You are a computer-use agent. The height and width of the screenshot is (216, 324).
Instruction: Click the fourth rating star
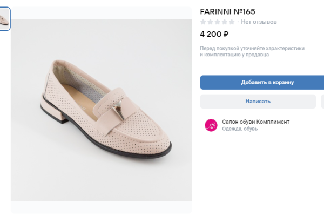pos(225,22)
